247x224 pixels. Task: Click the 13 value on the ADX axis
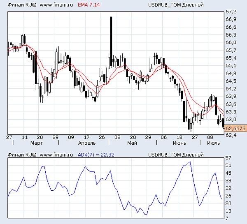[228, 211]
